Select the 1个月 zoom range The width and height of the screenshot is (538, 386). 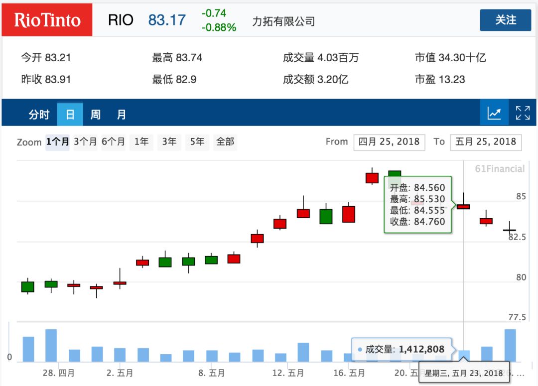tap(57, 142)
